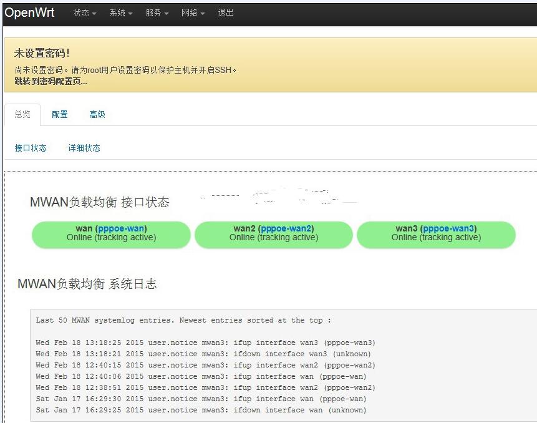Log out via the 退出 link
This screenshot has width=537, height=423.
point(226,13)
